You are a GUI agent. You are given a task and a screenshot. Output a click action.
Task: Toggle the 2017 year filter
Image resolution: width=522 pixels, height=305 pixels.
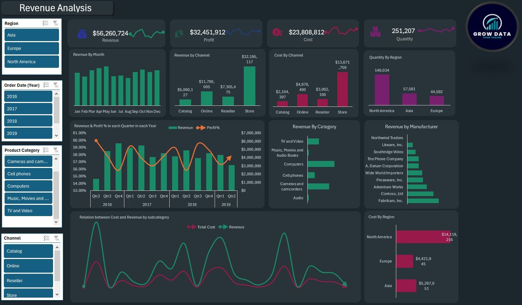[28, 109]
